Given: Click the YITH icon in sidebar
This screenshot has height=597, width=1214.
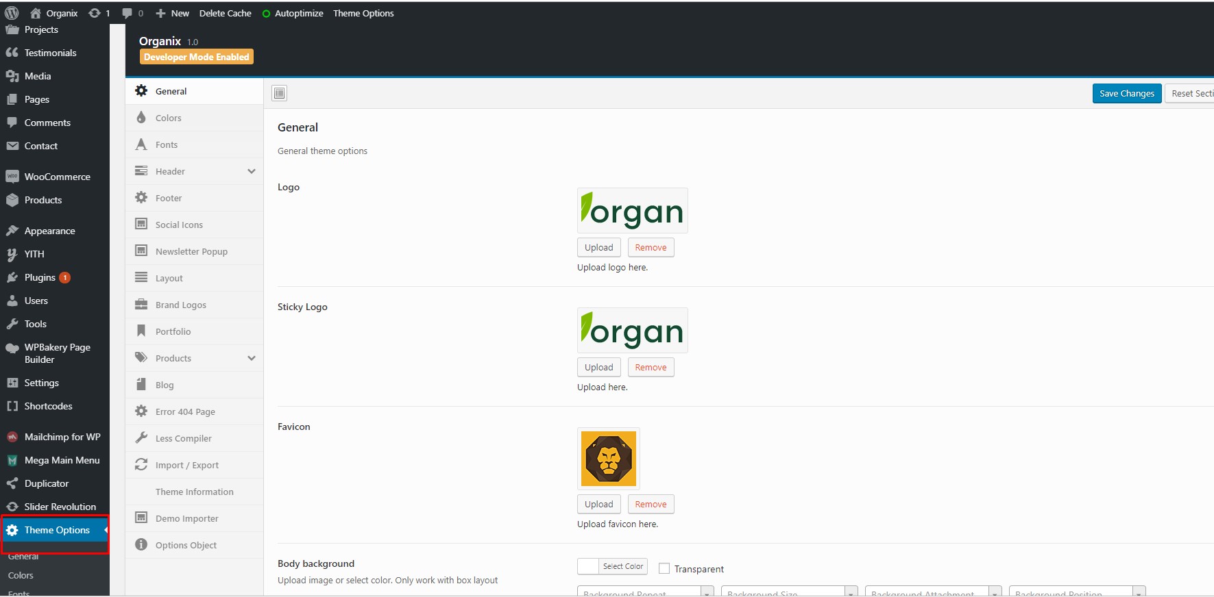Looking at the screenshot, I should tap(12, 254).
